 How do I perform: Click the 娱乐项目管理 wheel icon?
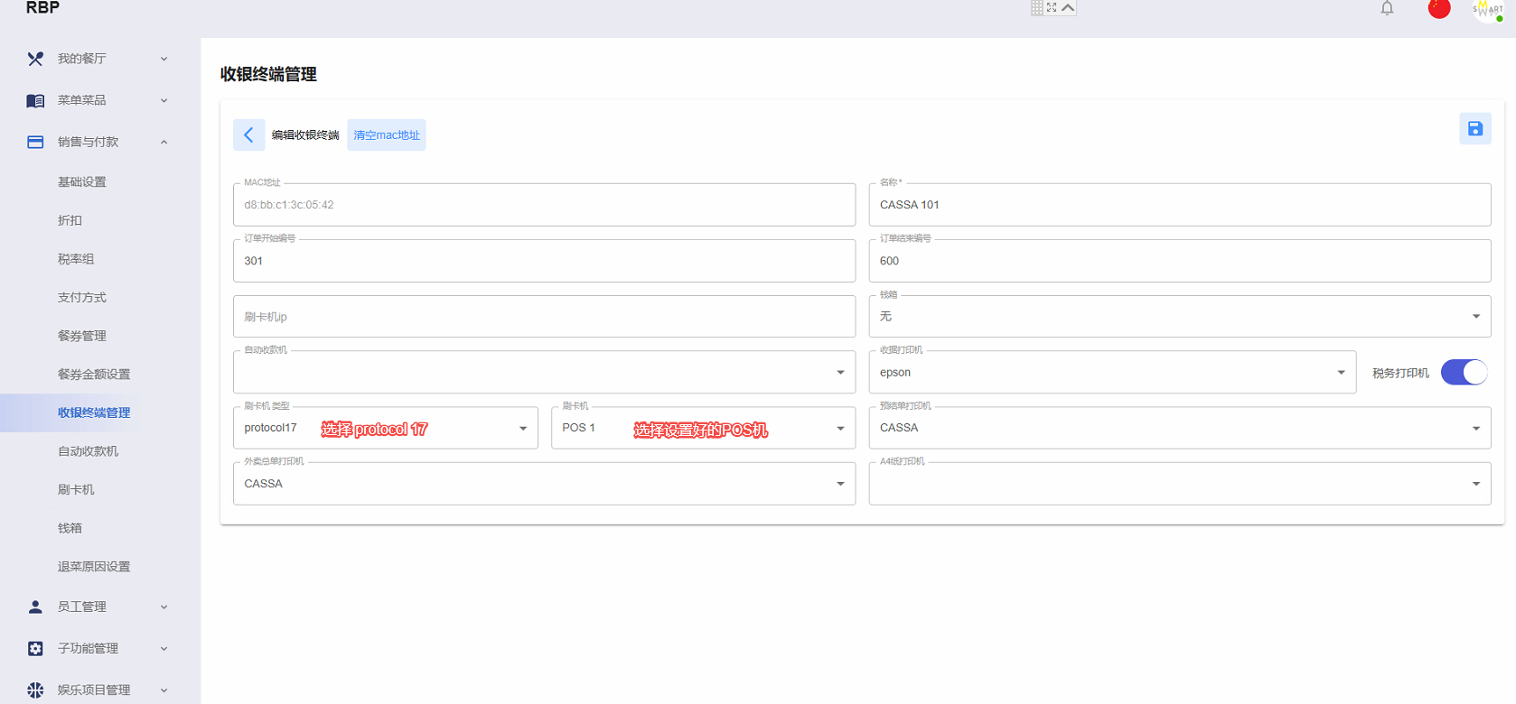click(35, 690)
